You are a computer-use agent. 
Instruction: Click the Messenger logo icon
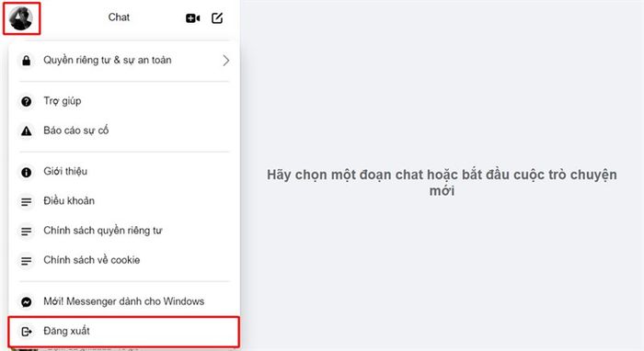click(27, 302)
